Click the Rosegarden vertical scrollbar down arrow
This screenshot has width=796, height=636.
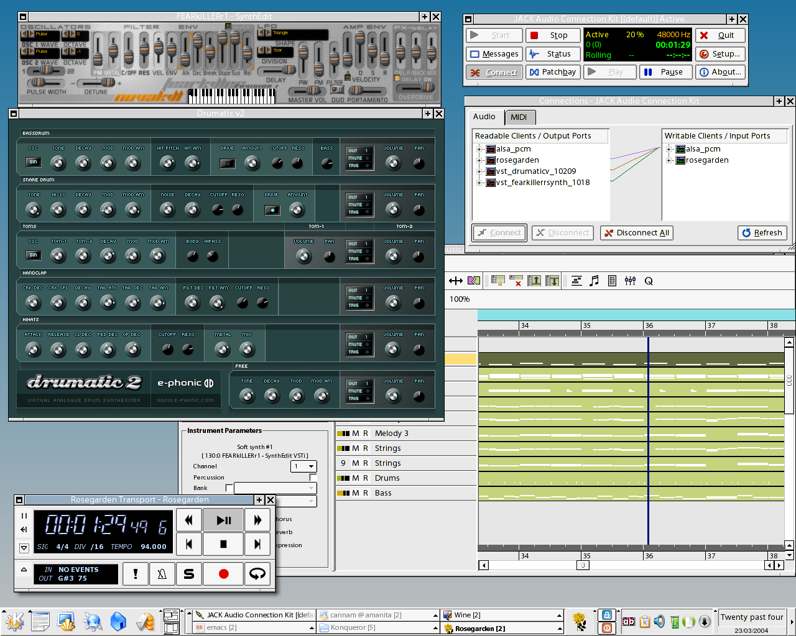pyautogui.click(x=789, y=555)
